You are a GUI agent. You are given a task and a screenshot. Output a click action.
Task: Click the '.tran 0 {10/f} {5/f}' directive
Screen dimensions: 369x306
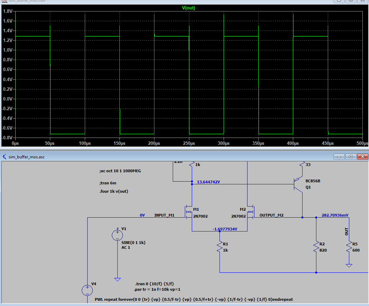click(x=155, y=284)
